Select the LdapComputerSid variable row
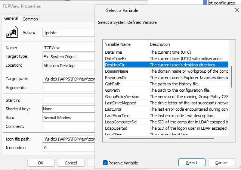 pos(166,122)
